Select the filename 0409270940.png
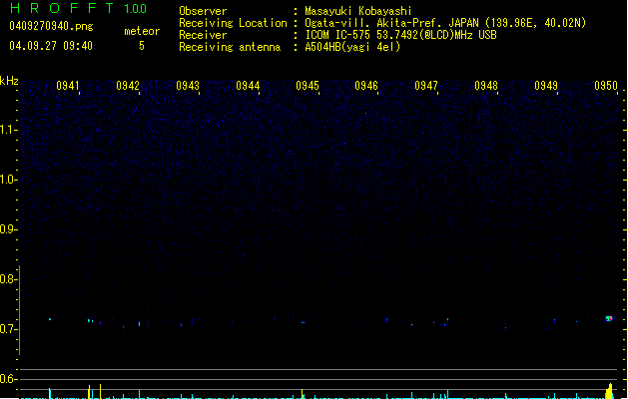This screenshot has width=628, height=399. (51, 27)
